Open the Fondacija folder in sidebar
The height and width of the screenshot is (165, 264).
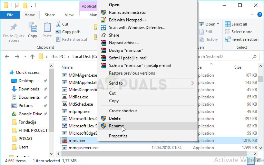click(x=27, y=122)
